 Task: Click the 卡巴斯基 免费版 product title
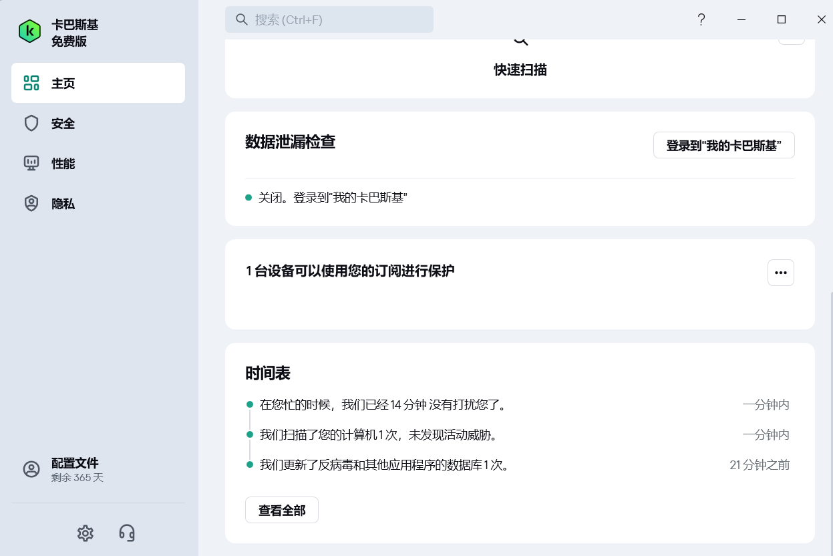pos(75,33)
